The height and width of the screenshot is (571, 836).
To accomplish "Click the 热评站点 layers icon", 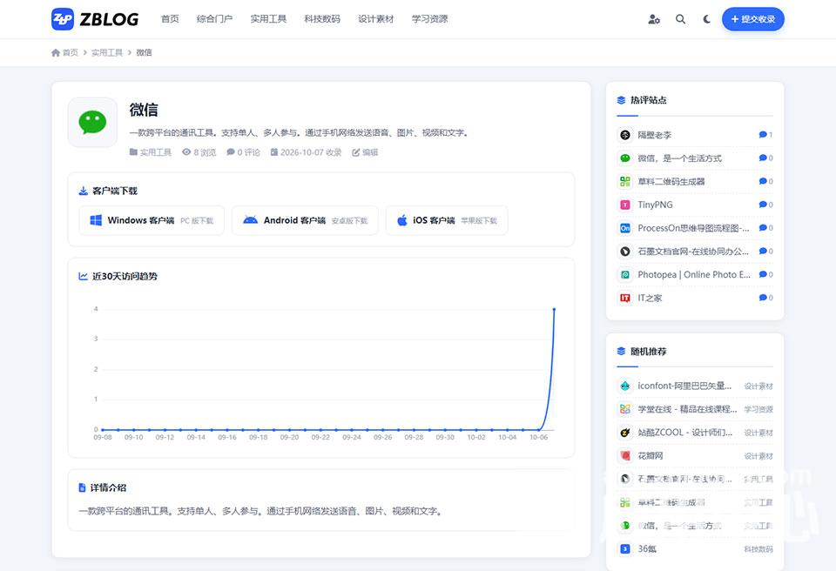I will coord(621,100).
